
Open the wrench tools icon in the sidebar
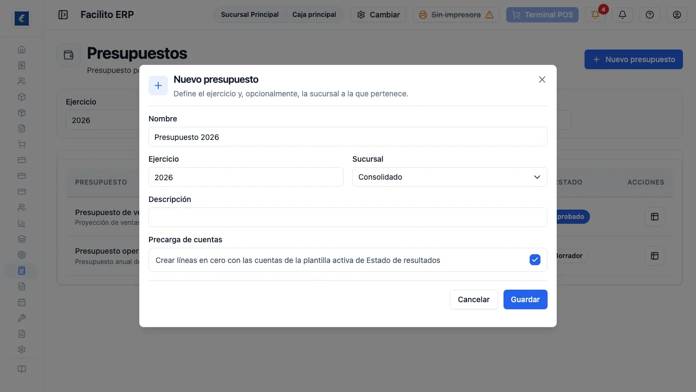tap(22, 318)
